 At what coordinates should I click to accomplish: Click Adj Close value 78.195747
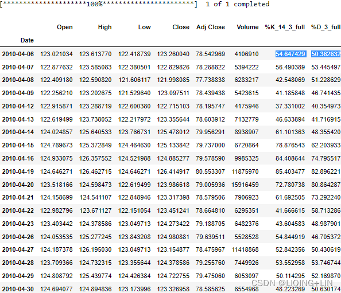pyautogui.click(x=210, y=106)
